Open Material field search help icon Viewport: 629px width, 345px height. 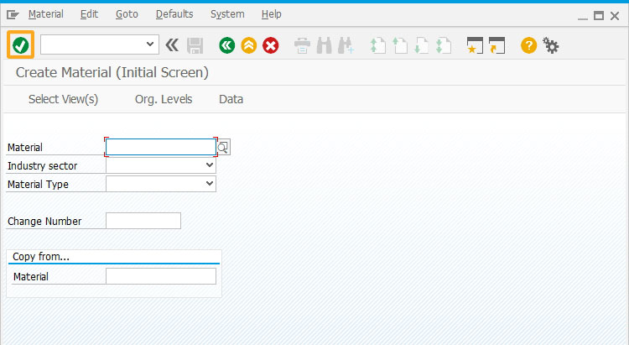tap(223, 148)
